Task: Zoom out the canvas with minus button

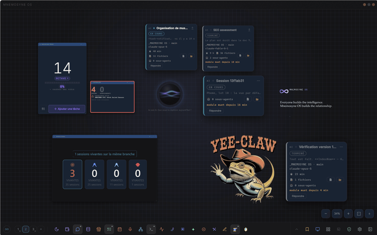Action: (326, 214)
